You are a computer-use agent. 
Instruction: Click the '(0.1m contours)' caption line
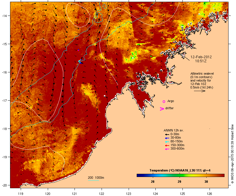(x=201, y=77)
